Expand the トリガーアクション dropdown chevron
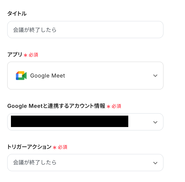This screenshot has width=185, height=182. pyautogui.click(x=155, y=163)
